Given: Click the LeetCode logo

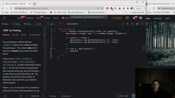Looking at the screenshot, I should point(8,18).
